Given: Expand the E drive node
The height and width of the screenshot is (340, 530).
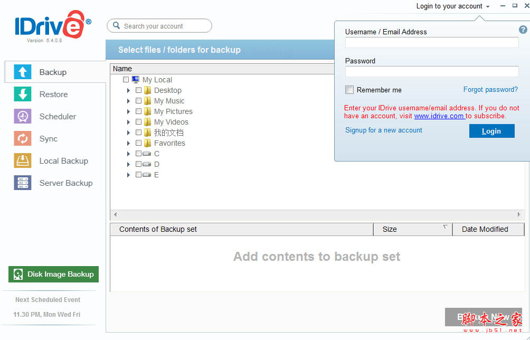Looking at the screenshot, I should (x=128, y=175).
